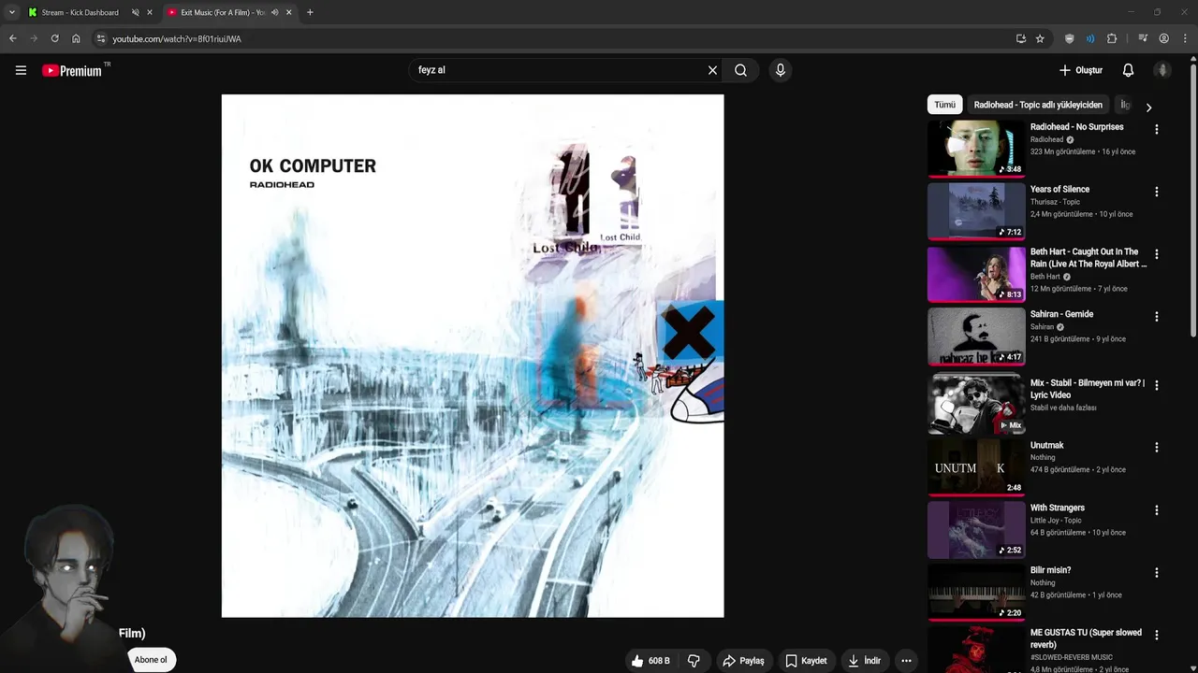Open the blue sound wave extension

pyautogui.click(x=1090, y=38)
